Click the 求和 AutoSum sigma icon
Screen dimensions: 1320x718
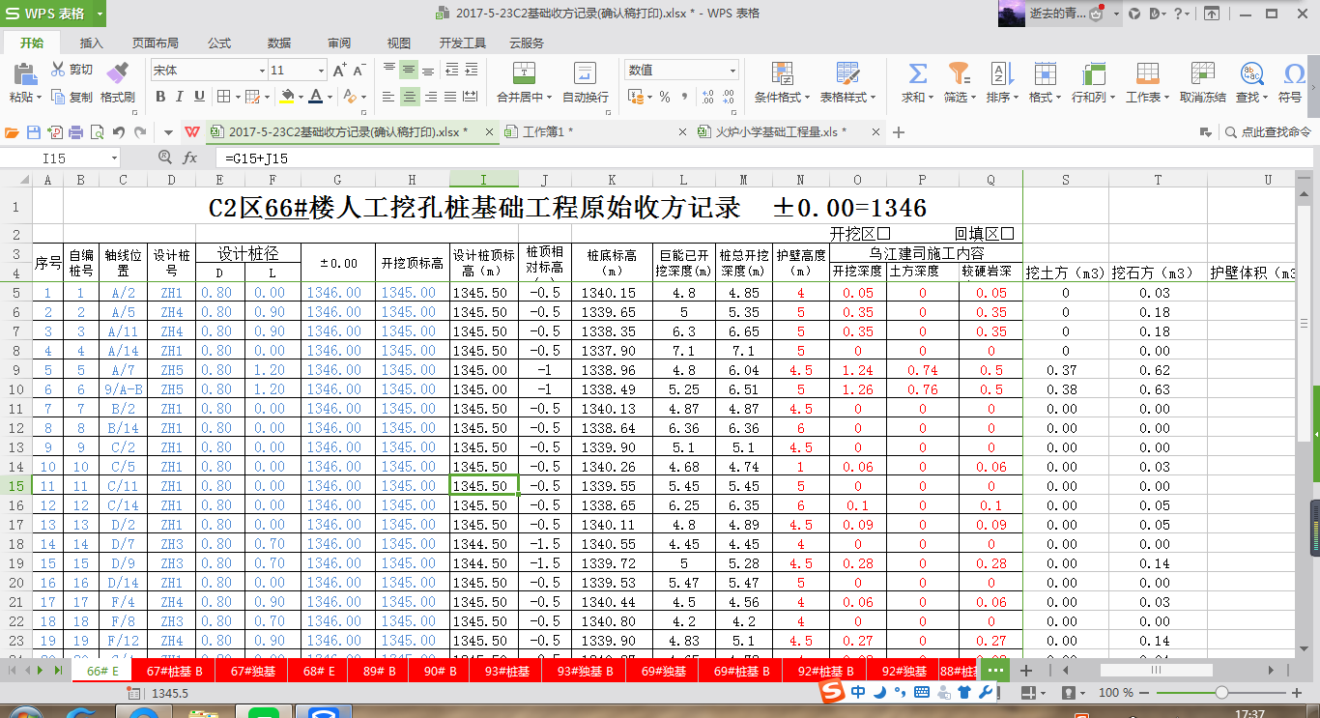pos(917,73)
